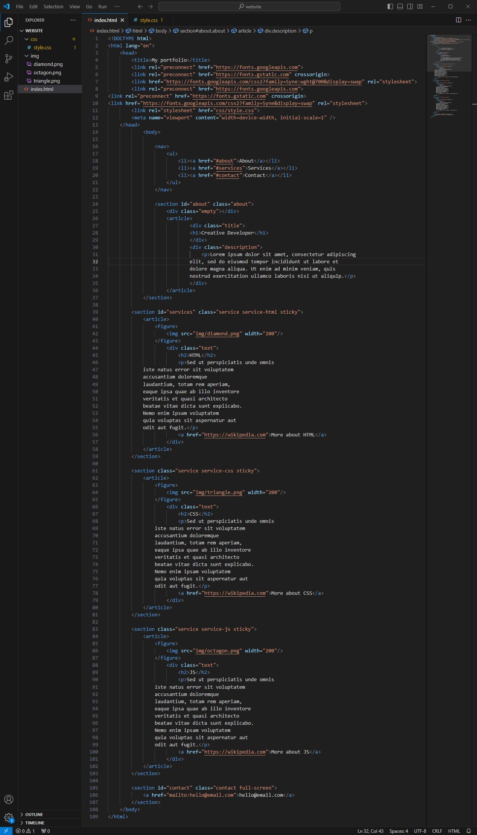
Task: Split the editor to the right
Action: 458,20
